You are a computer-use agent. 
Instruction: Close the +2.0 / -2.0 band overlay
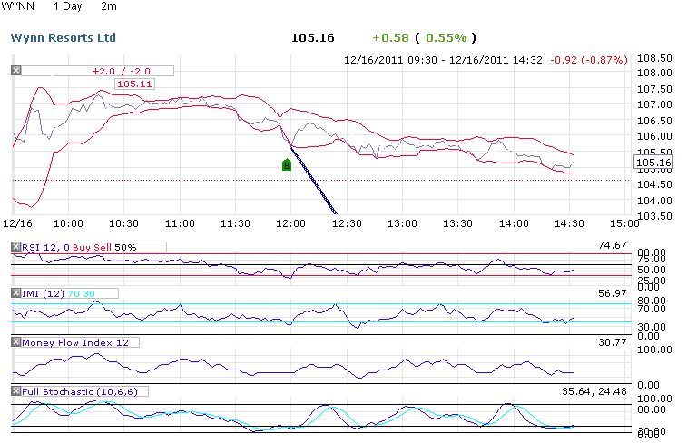[x=16, y=70]
